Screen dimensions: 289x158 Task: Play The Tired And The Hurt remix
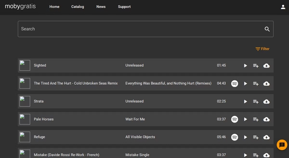click(x=245, y=84)
